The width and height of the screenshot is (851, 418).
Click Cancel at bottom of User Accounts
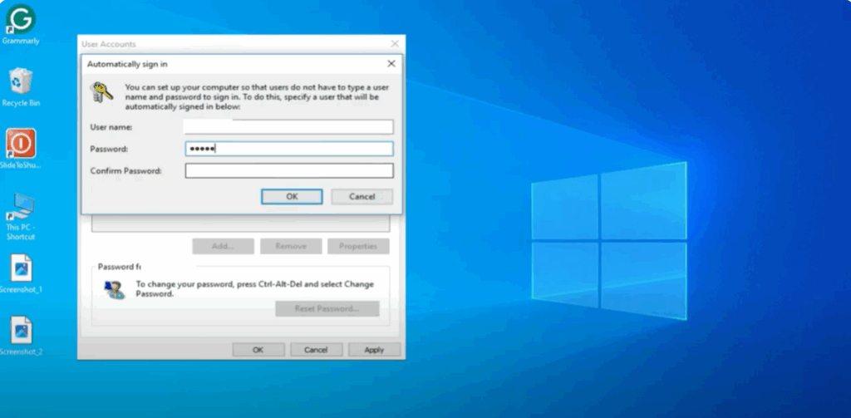tap(316, 350)
